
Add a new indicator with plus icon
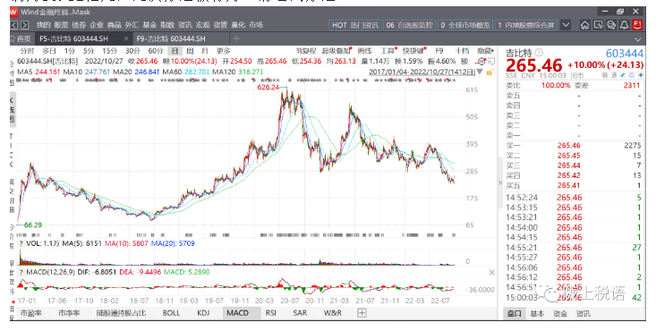[362, 313]
